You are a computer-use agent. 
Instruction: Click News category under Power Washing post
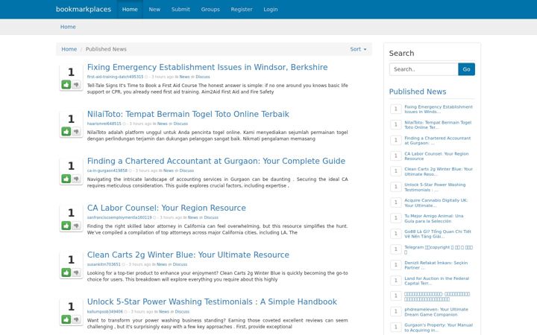click(164, 311)
